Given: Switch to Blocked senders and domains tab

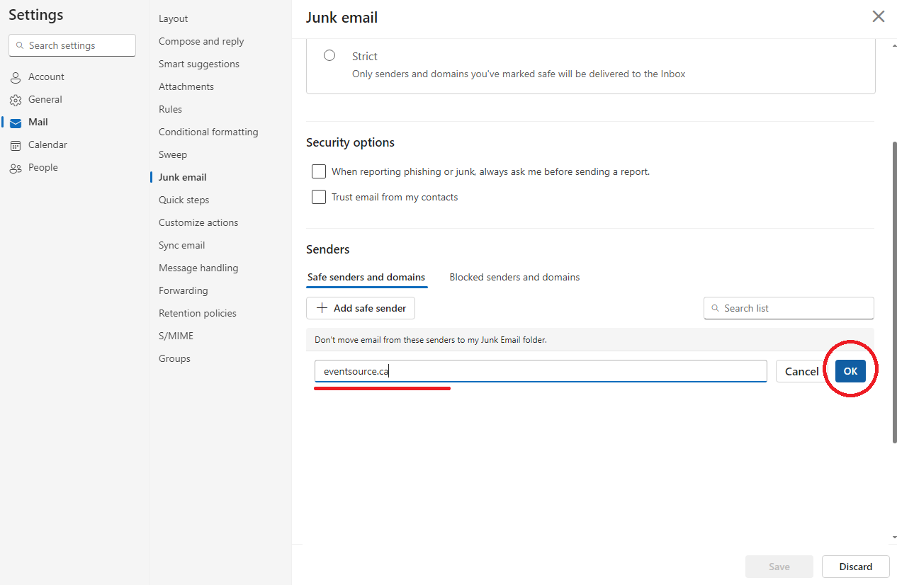Looking at the screenshot, I should coord(514,277).
